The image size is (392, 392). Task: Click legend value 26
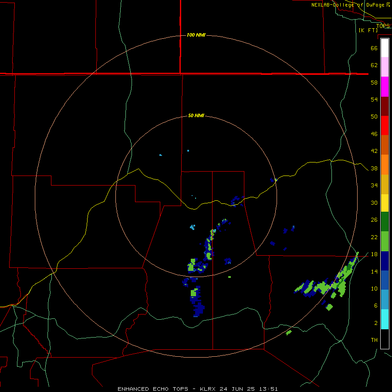pos(374,220)
